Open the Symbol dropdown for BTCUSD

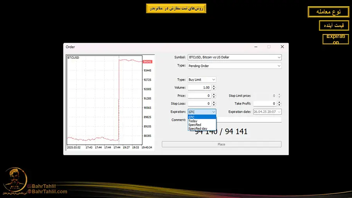279,57
